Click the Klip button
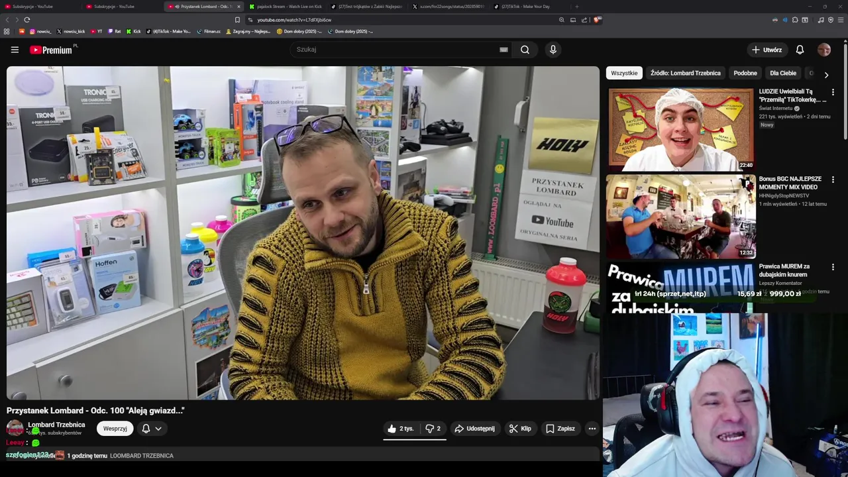The height and width of the screenshot is (477, 848). coord(520,429)
